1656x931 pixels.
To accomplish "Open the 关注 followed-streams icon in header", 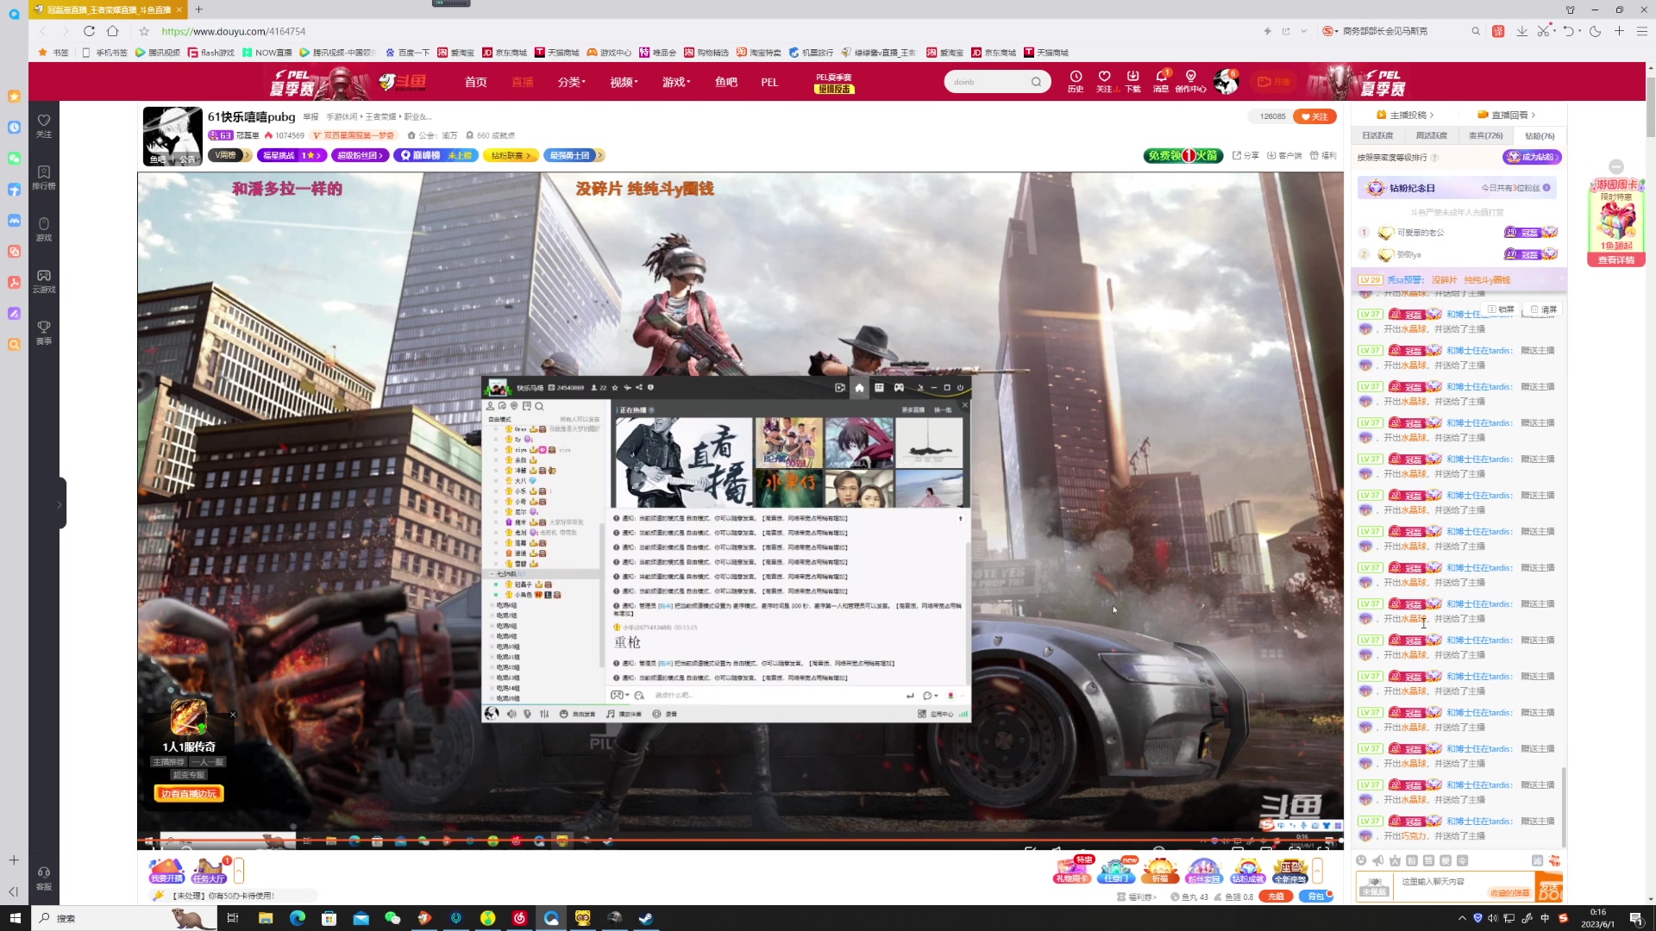I will point(1105,81).
